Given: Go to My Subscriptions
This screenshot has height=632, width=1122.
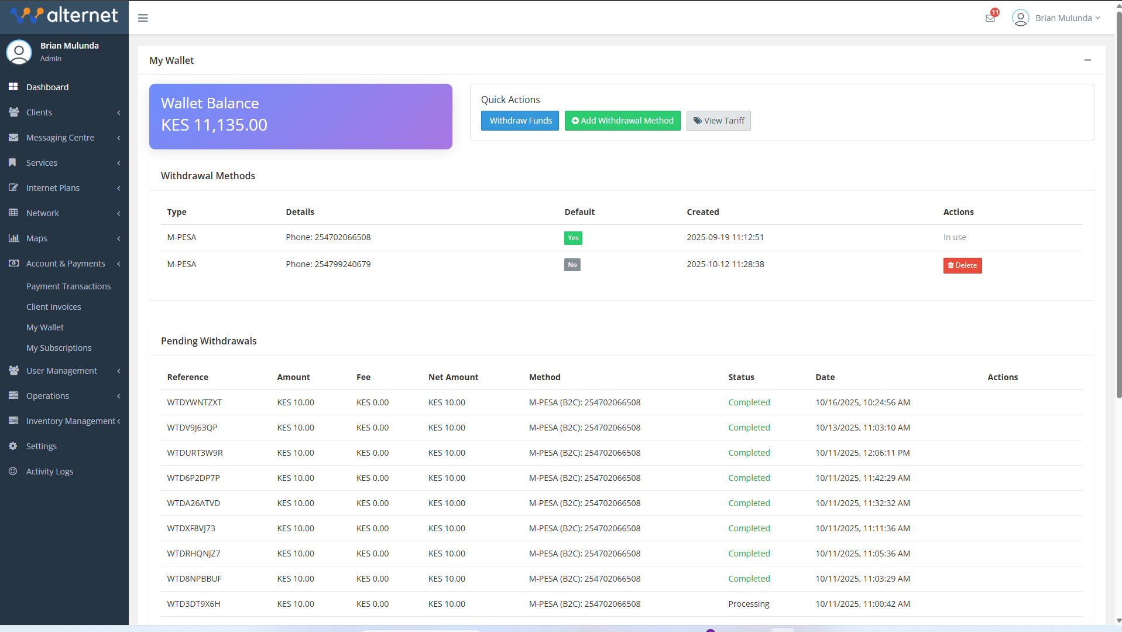Looking at the screenshot, I should click(x=59, y=348).
